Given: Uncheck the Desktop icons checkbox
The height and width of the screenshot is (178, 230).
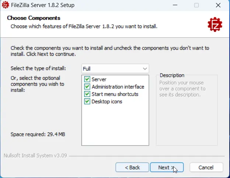Looking at the screenshot, I should (x=87, y=101).
